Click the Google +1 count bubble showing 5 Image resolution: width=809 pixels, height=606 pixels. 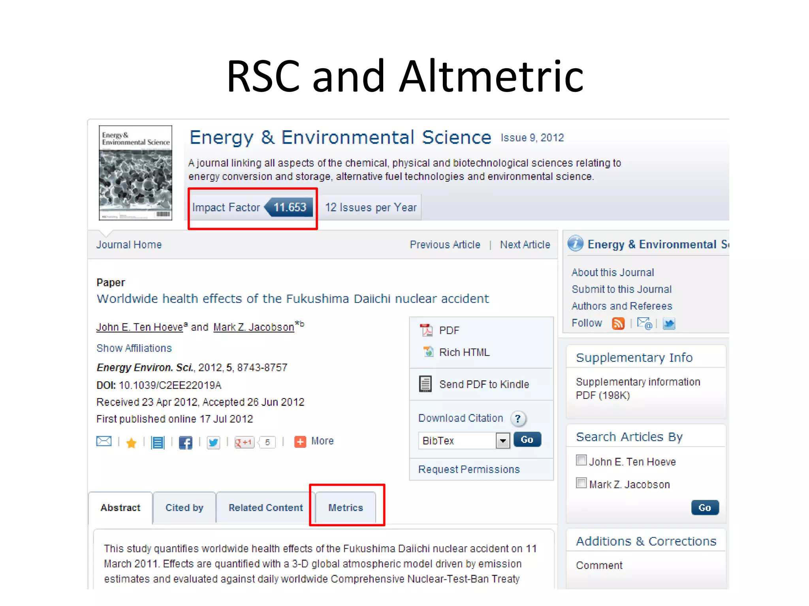point(267,442)
